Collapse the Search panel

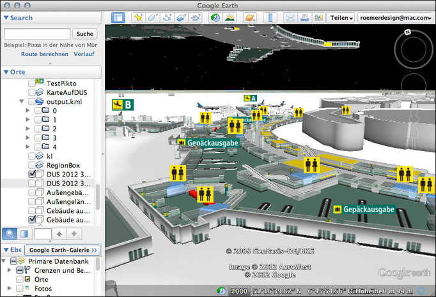[6, 18]
